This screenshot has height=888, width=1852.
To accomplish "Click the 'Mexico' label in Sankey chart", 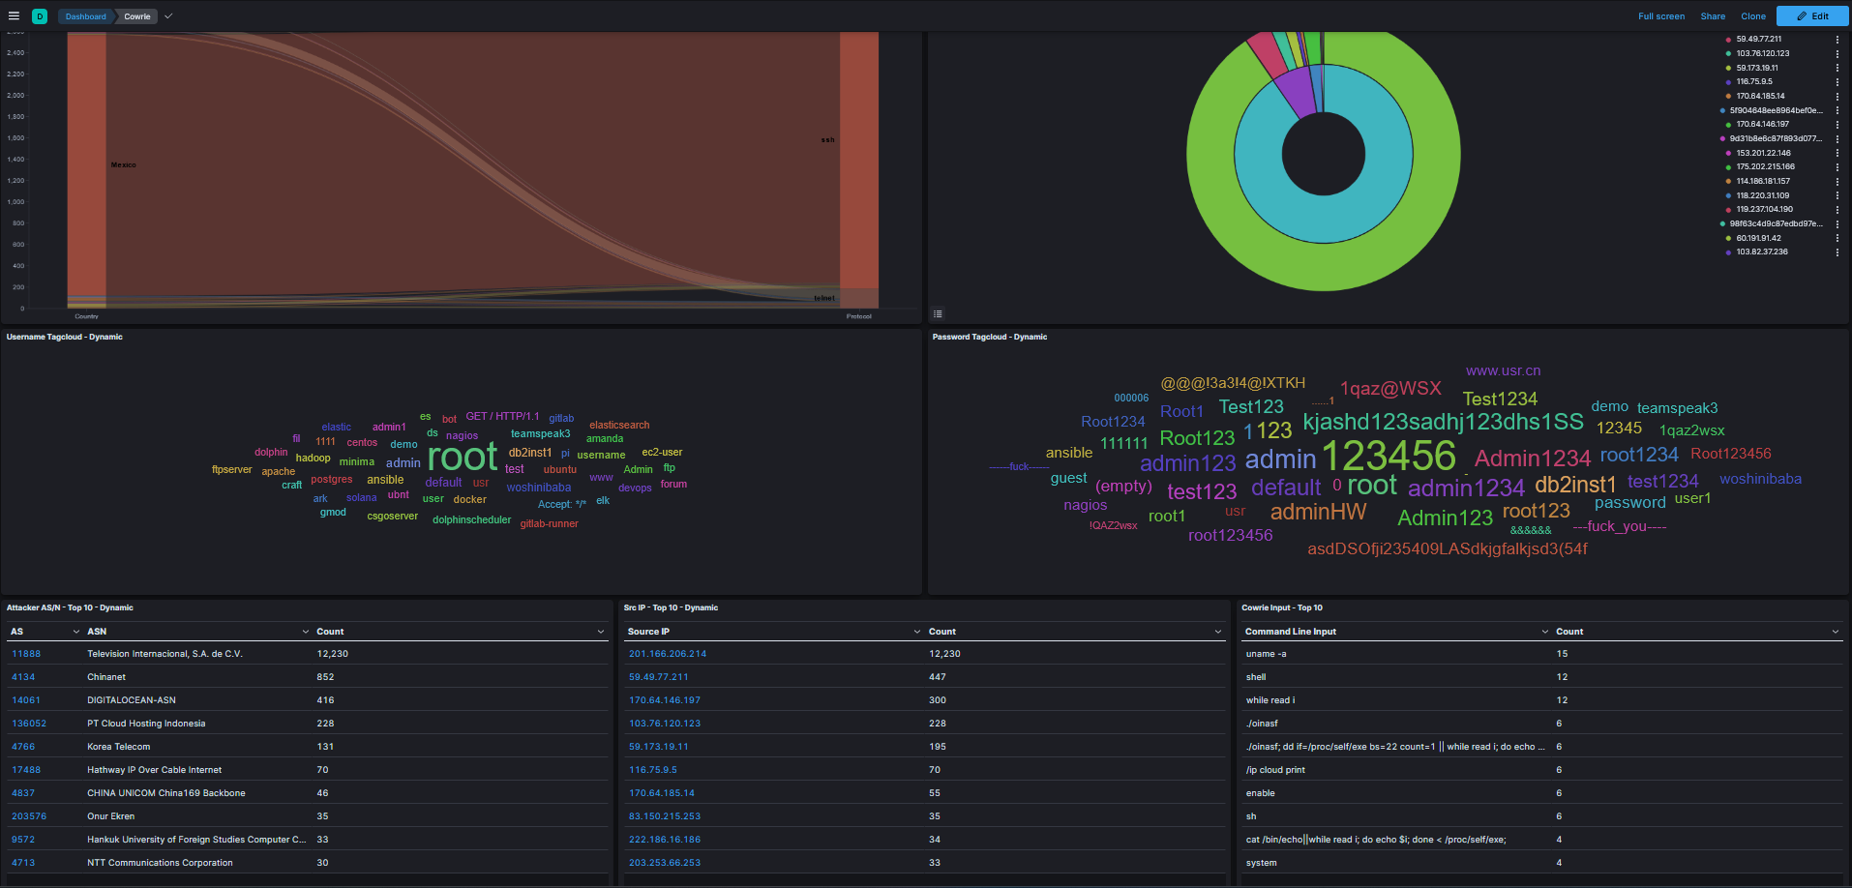I will click(123, 165).
